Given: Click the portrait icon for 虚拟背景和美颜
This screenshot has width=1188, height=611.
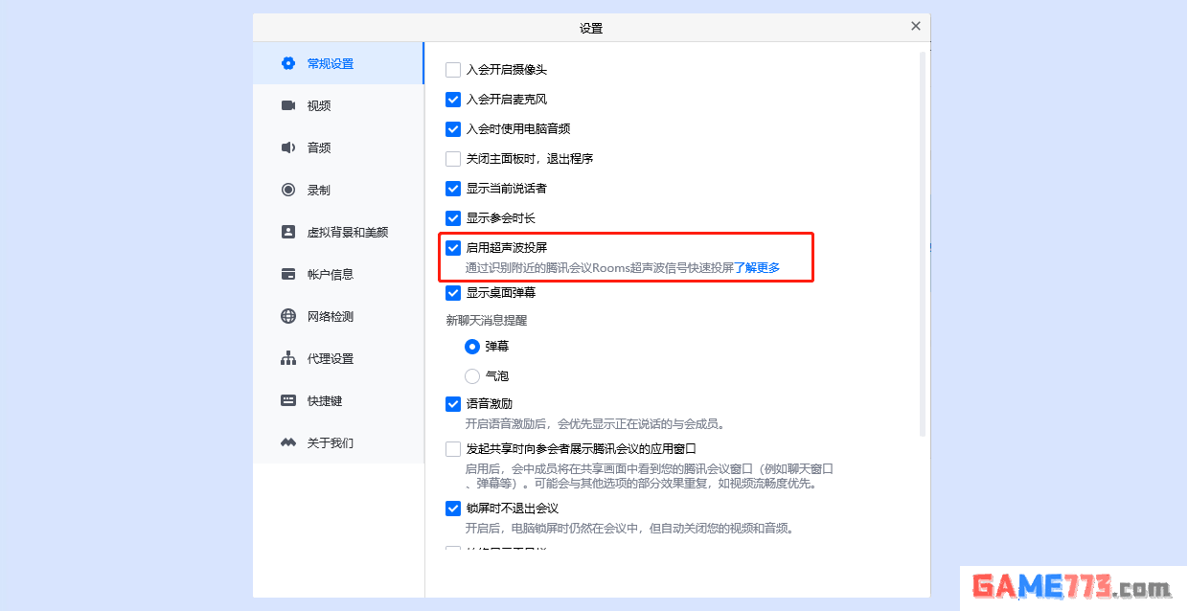Looking at the screenshot, I should coord(287,232).
